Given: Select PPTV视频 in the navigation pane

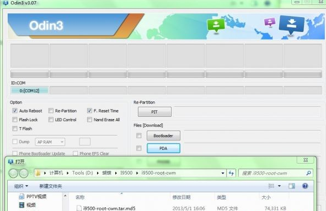Looking at the screenshot, I should click(x=33, y=197).
